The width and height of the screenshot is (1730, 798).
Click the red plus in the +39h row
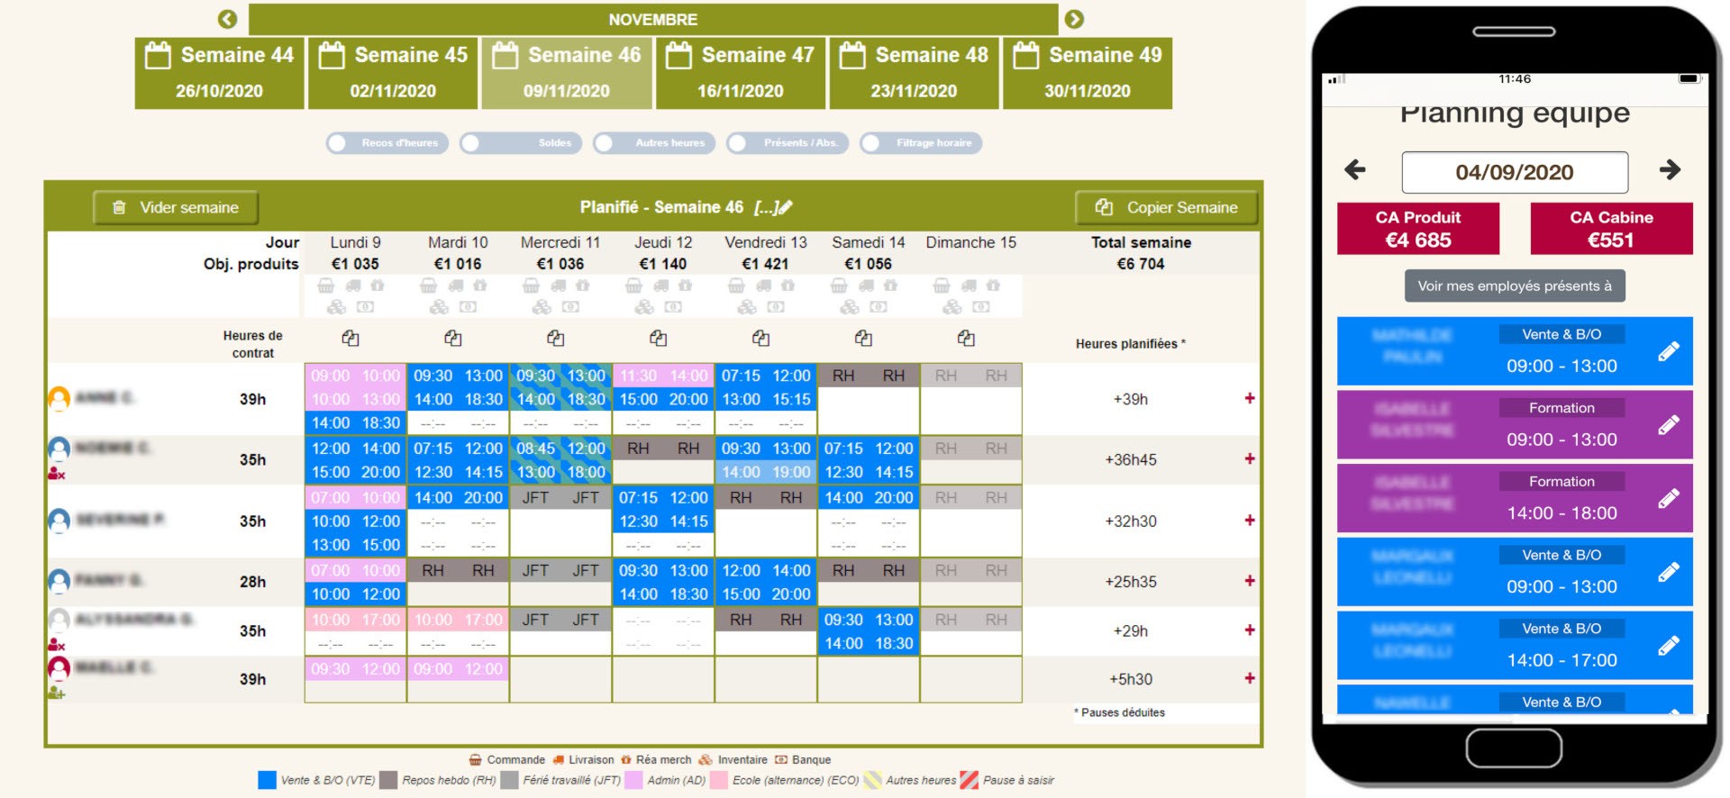point(1250,398)
